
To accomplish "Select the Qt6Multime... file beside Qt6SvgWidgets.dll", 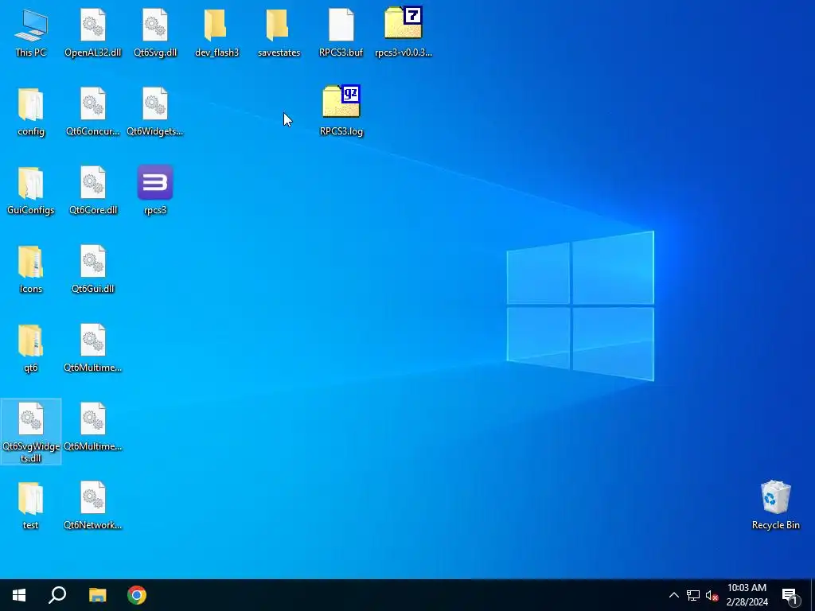I will coord(93,427).
